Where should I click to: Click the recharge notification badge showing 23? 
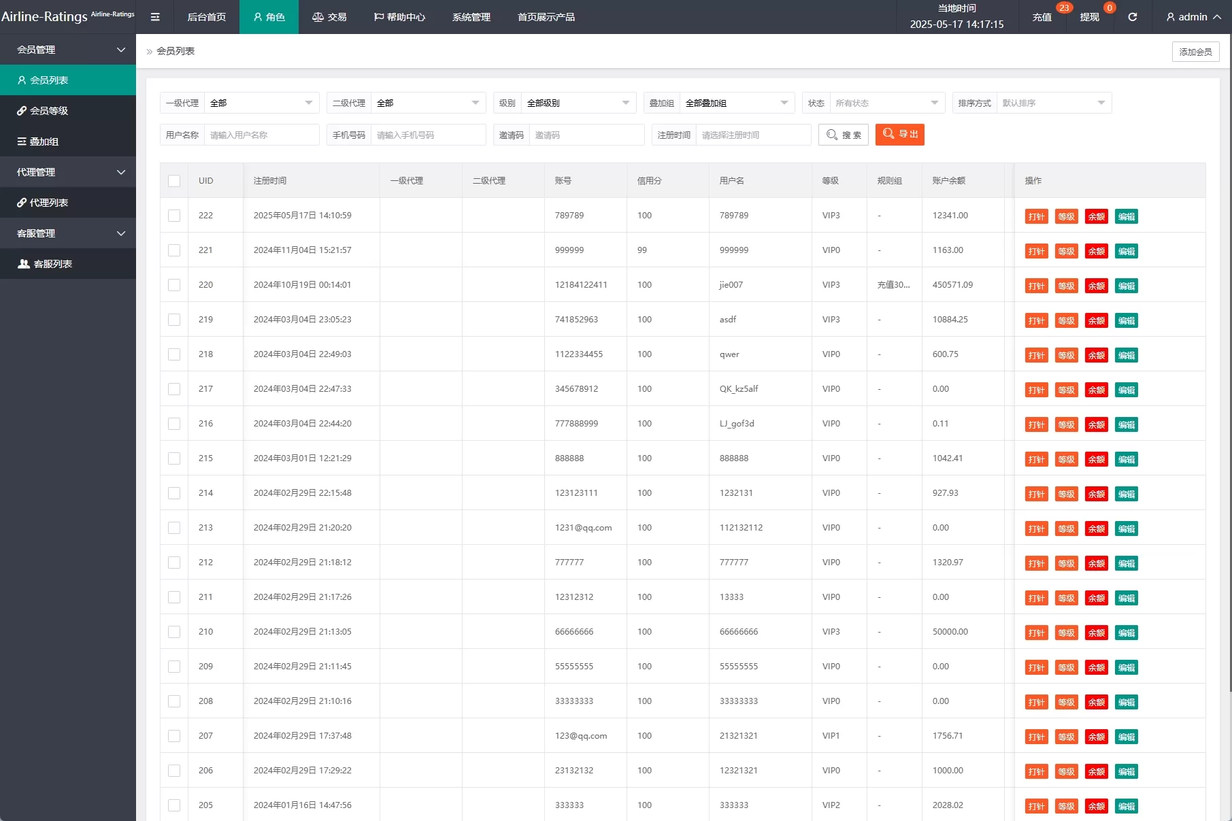point(1064,8)
